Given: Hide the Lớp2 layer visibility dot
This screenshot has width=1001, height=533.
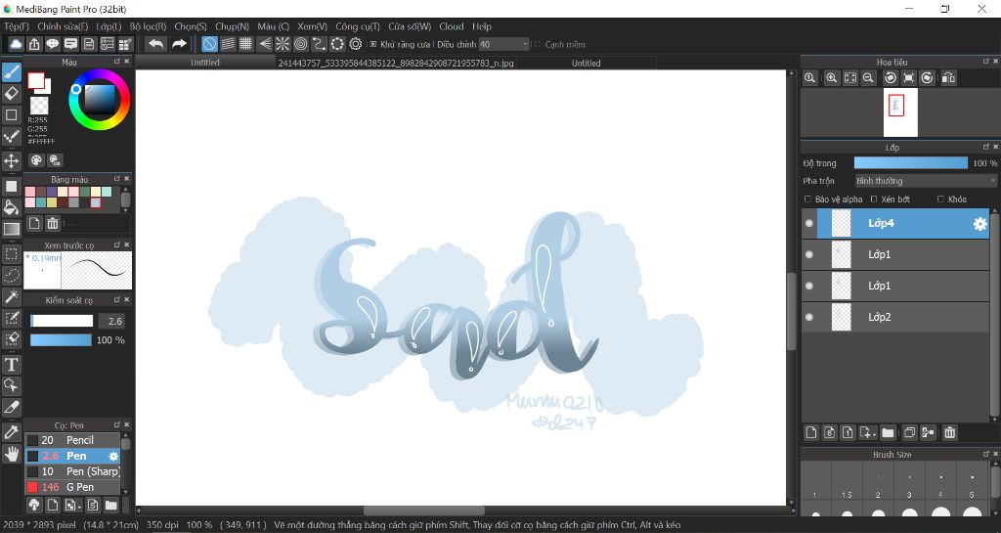Looking at the screenshot, I should click(x=809, y=317).
